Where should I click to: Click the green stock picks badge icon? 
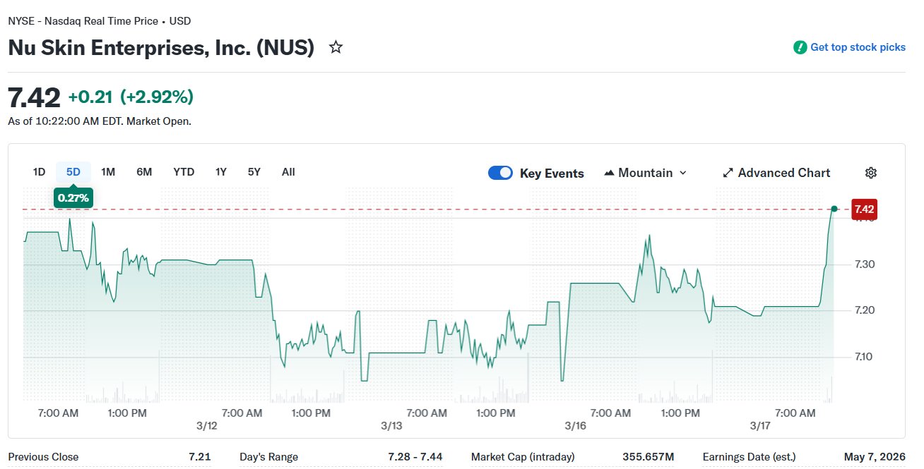[x=800, y=47]
